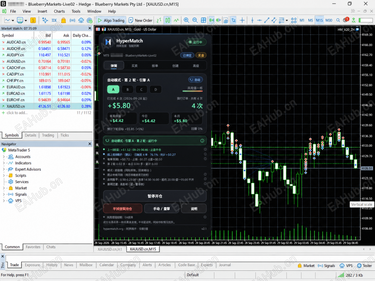Select Services in the Navigator tree

tap(22, 182)
